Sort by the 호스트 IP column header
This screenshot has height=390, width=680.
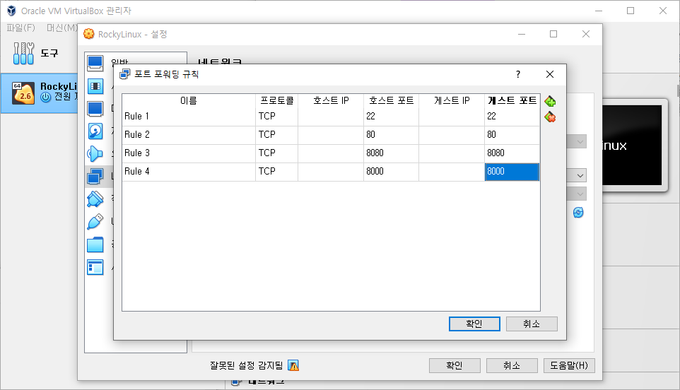click(x=331, y=100)
